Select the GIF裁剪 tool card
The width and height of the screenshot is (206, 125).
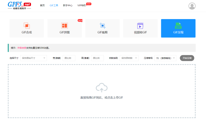coord(102,28)
